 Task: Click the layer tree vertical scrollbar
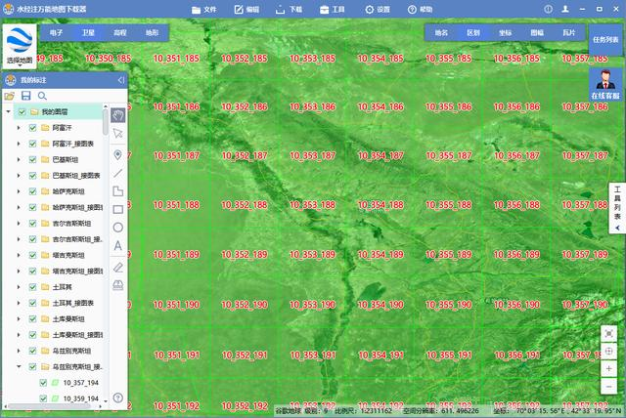click(x=105, y=123)
